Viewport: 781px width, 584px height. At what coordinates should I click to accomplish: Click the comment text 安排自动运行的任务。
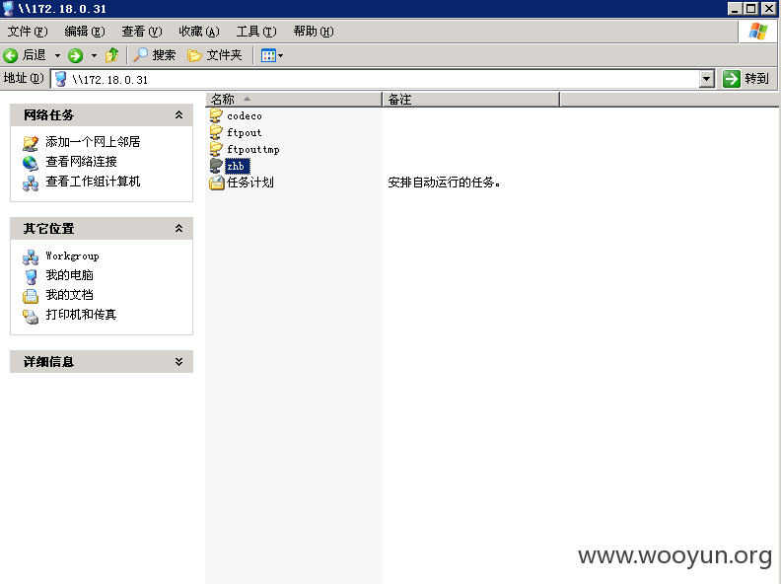pyautogui.click(x=445, y=182)
